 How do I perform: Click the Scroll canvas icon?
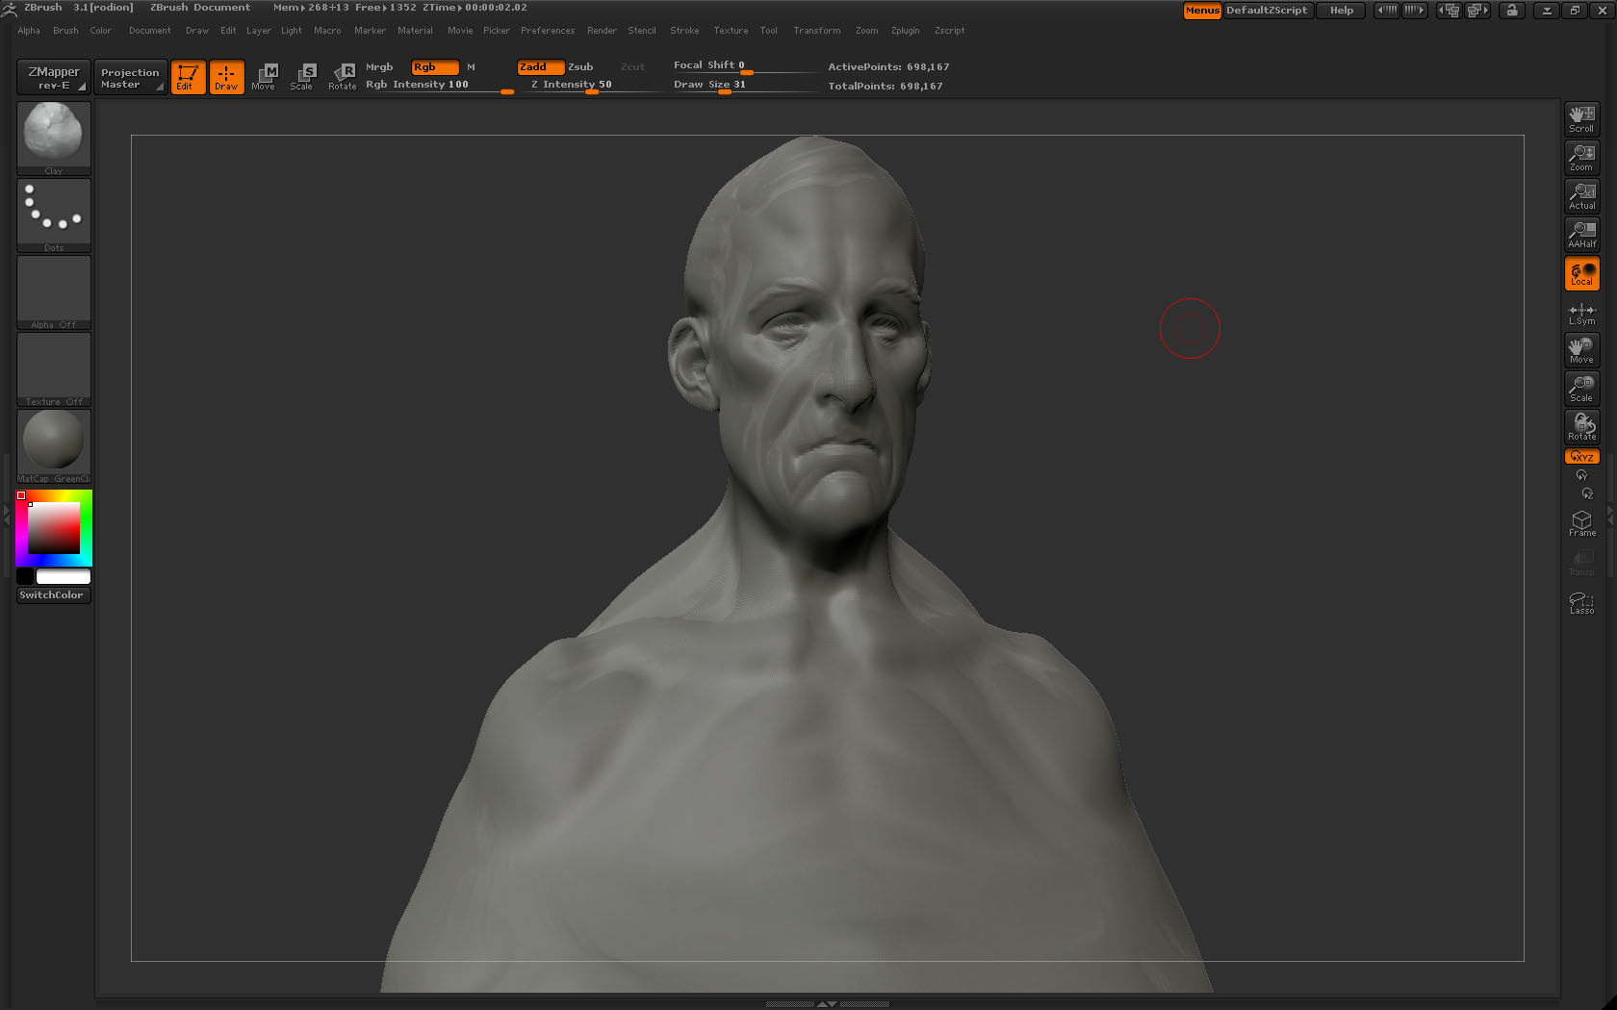(1581, 118)
